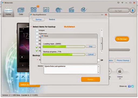Click the Phone Cleanup button
Screen dimensions: 138x98
tap(123, 60)
